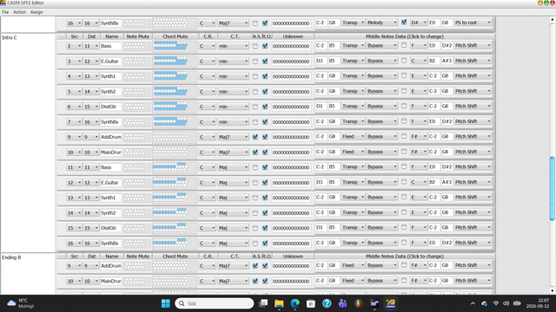This screenshot has width=556, height=312.
Task: Open Dst dropdown showing 12 on Src 3 E.Guitar row
Action: [90, 62]
